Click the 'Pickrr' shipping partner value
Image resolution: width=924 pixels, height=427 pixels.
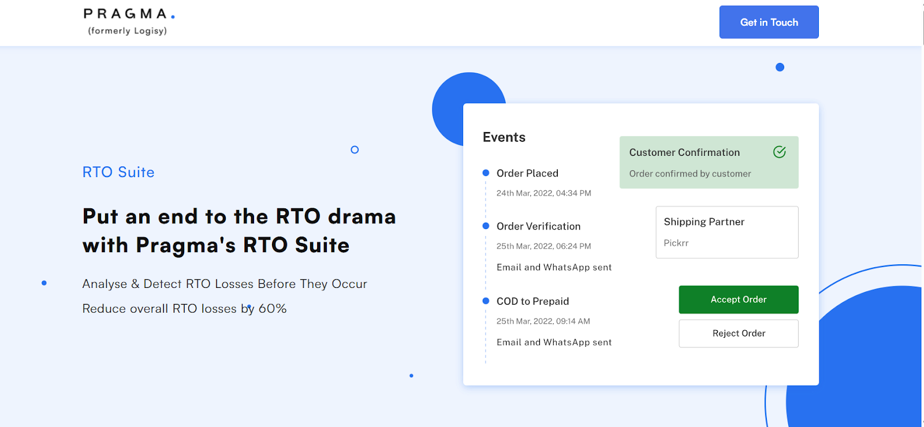pos(676,243)
